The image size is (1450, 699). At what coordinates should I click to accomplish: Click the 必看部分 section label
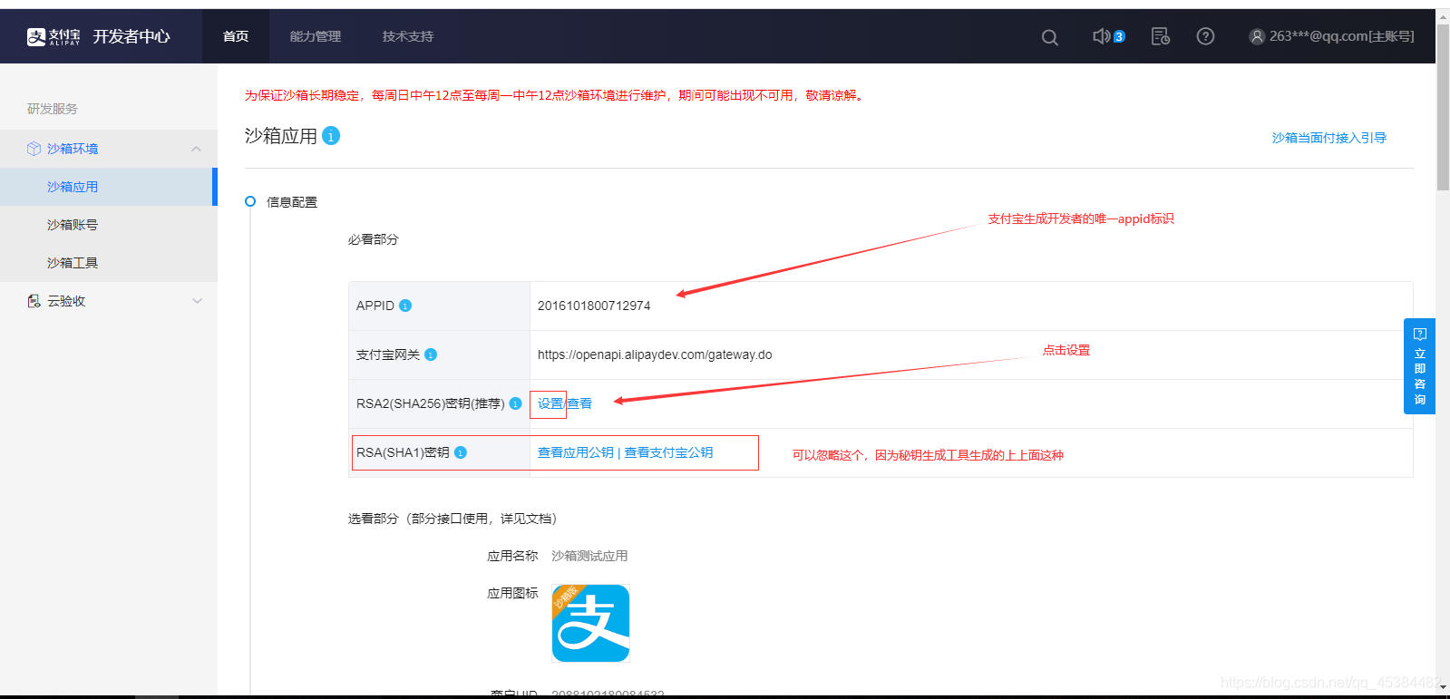[x=374, y=239]
